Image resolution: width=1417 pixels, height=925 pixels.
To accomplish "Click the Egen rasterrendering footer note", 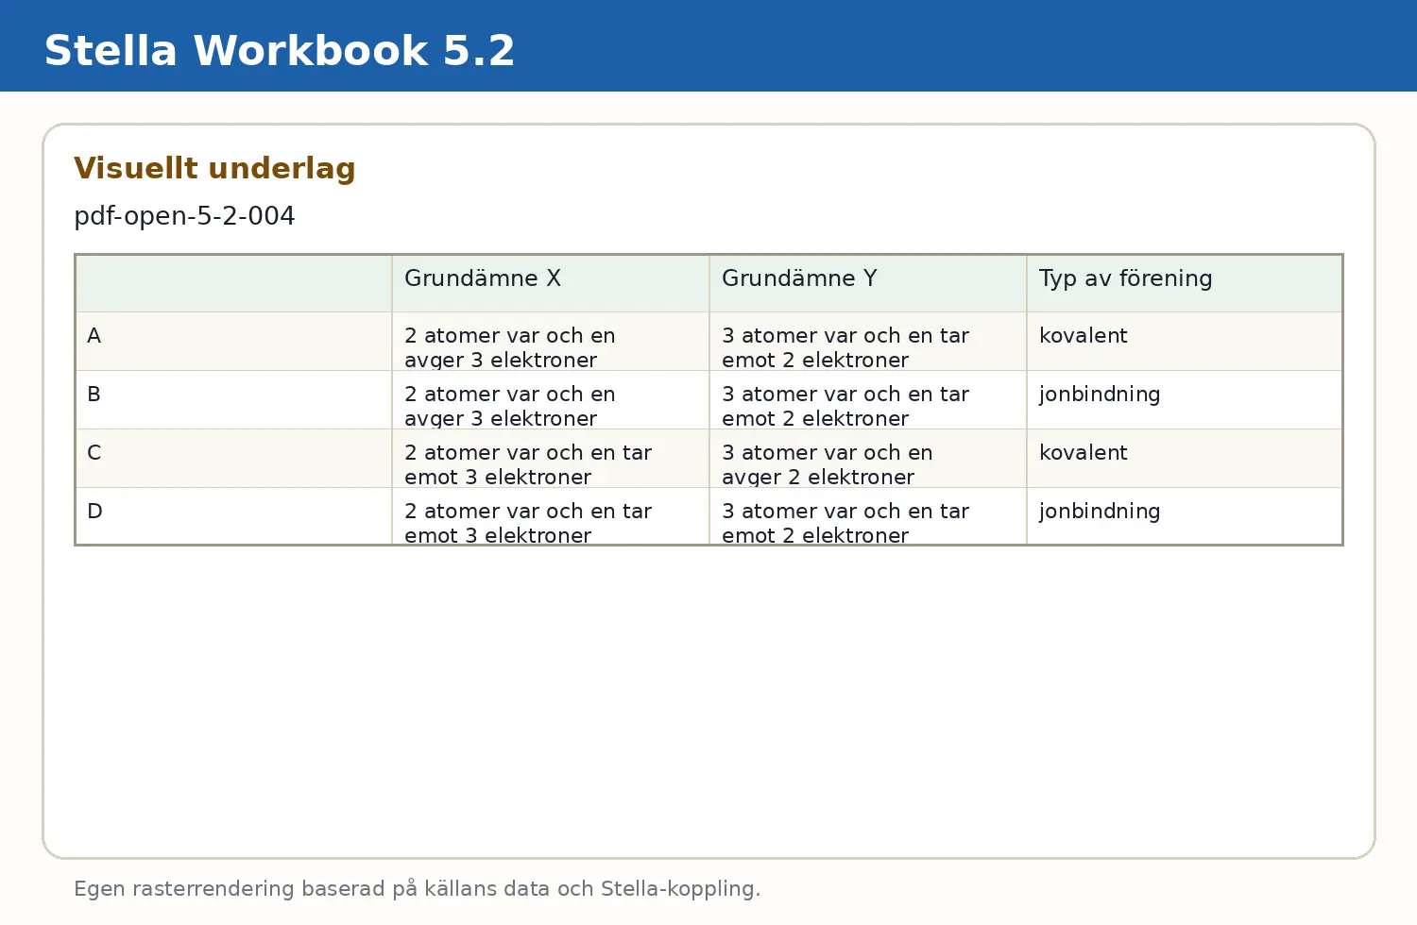I will 417,889.
